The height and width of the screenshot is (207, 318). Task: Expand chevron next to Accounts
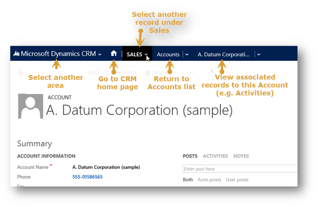[187, 54]
